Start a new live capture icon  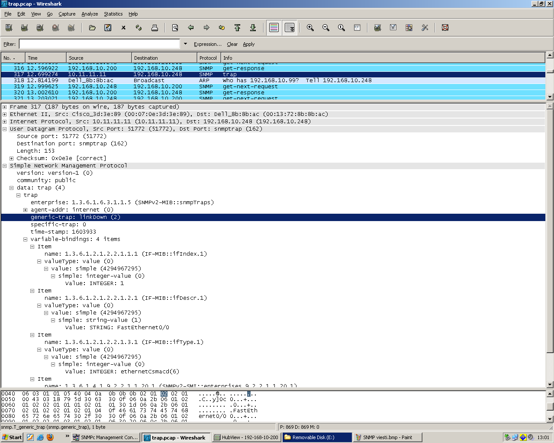40,28
